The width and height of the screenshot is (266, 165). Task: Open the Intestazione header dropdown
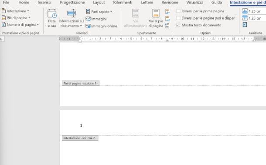pyautogui.click(x=15, y=11)
